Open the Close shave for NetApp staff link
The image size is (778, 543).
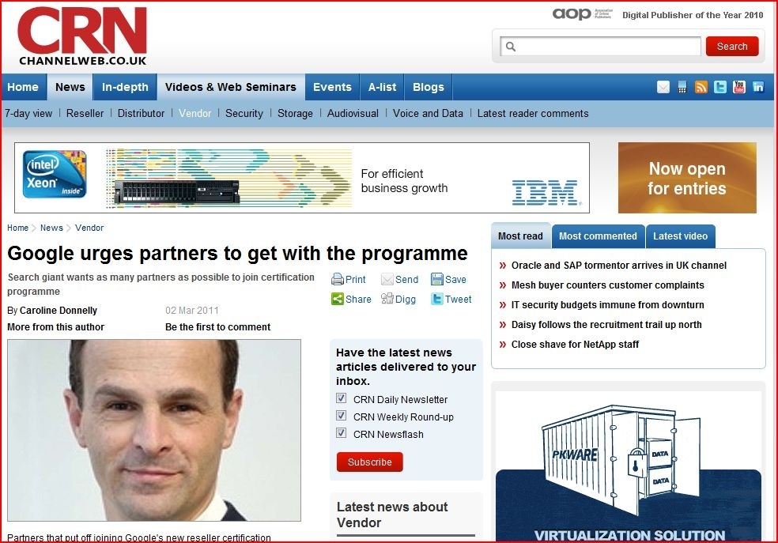coord(575,345)
